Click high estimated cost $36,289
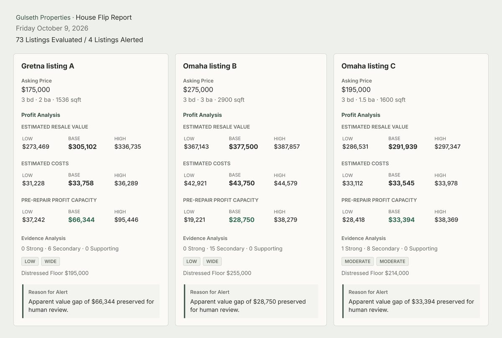This screenshot has height=338, width=502. pyautogui.click(x=126, y=183)
